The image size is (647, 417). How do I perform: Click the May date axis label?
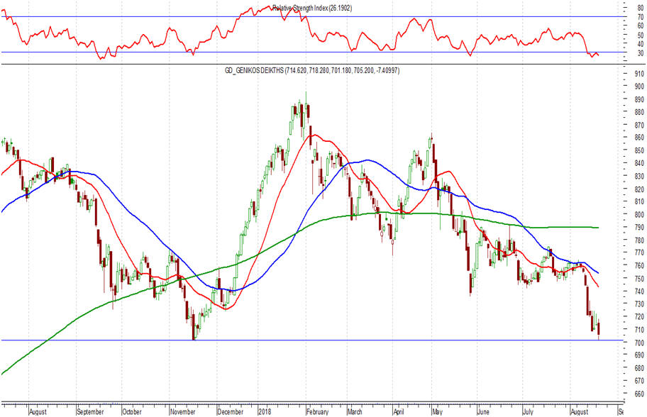(438, 411)
